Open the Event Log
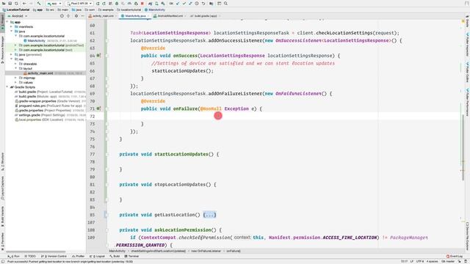470x264 pixels. (455, 256)
